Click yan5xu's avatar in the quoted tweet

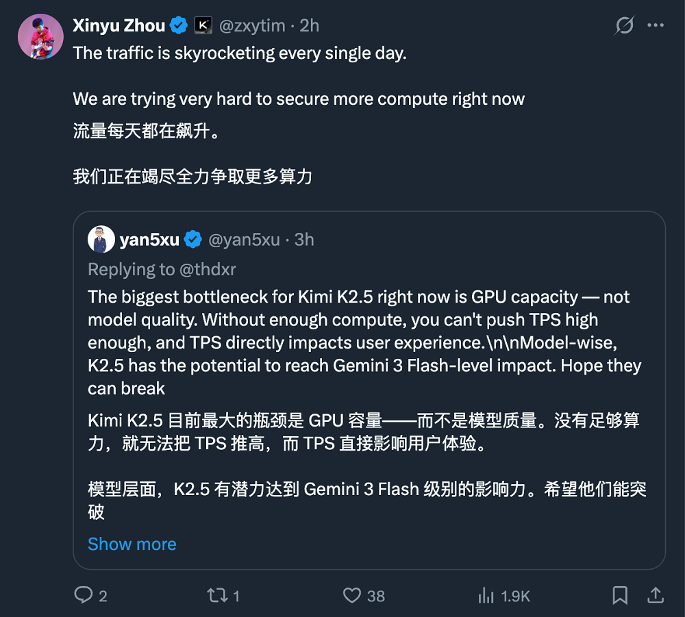(101, 239)
